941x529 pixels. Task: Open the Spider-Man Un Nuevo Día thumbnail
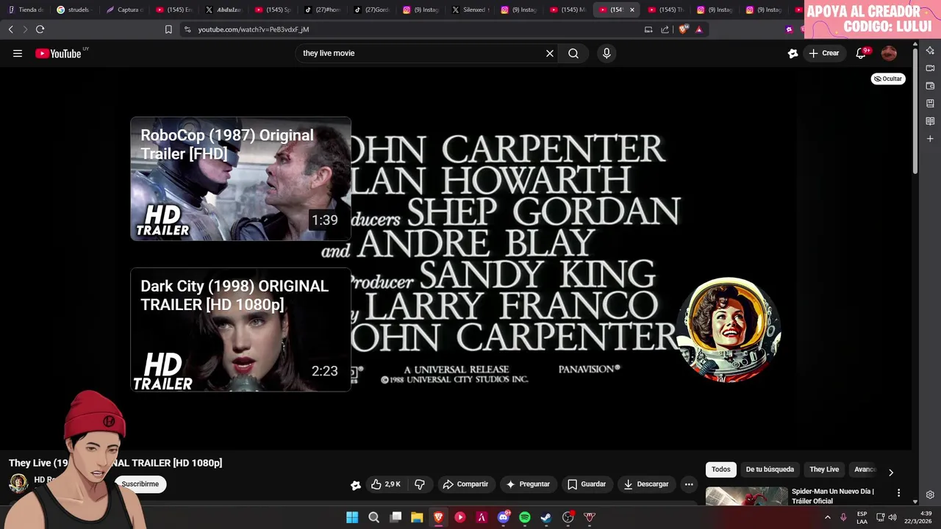pyautogui.click(x=746, y=497)
